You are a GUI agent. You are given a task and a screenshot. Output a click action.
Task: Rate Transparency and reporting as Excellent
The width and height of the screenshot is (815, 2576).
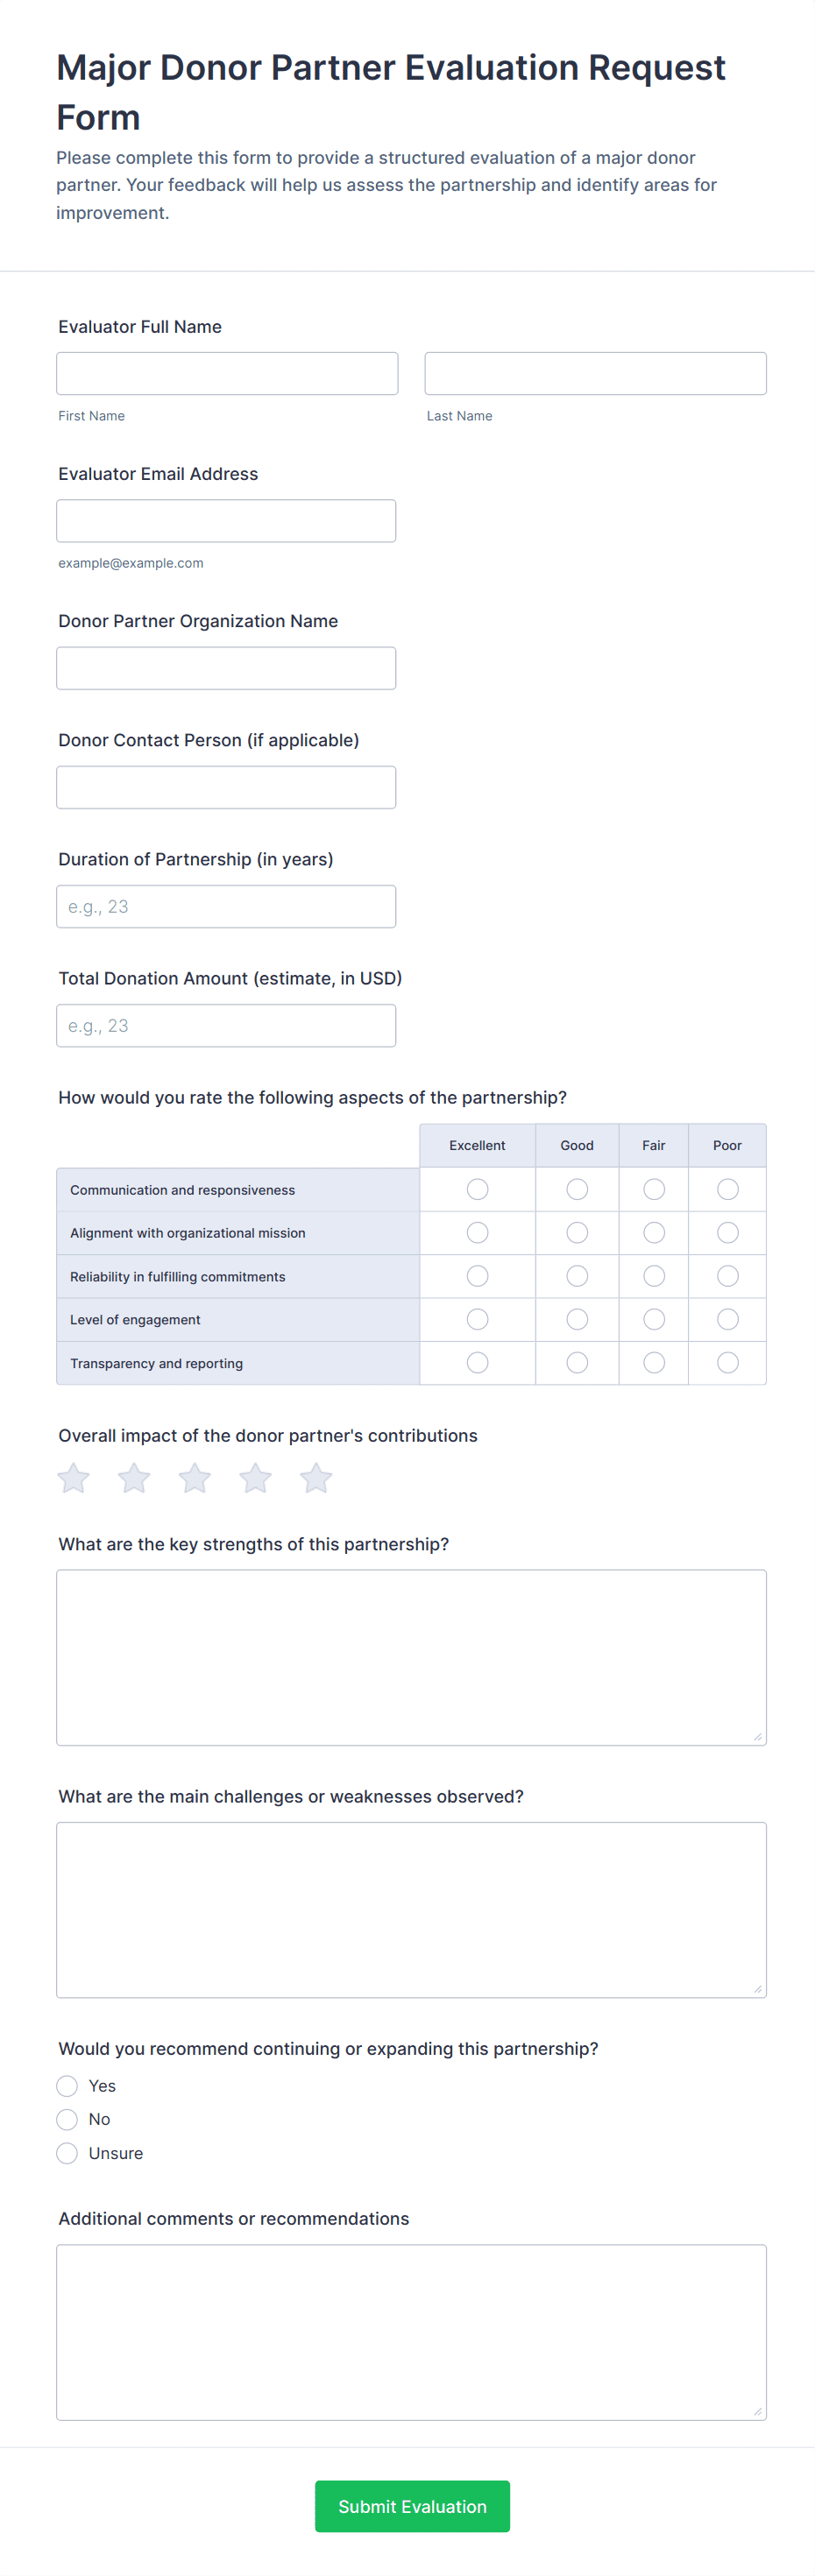point(477,1363)
